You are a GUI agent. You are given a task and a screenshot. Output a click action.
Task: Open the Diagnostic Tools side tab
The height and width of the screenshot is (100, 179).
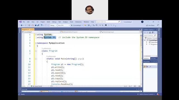[x=159, y=33]
